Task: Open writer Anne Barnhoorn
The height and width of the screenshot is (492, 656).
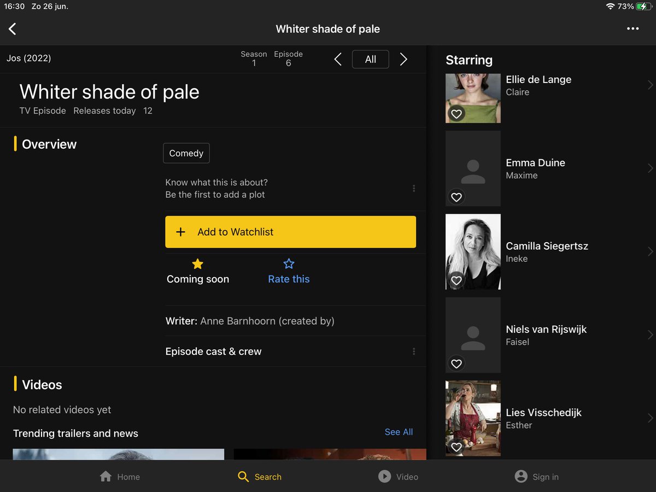Action: 250,321
